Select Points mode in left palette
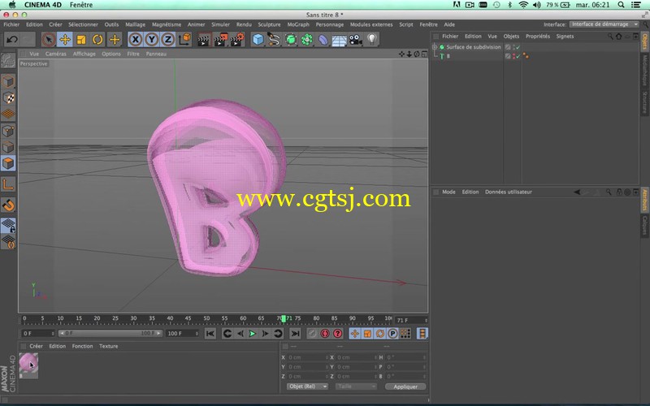Screen dimensions: 650x406 pos(8,131)
